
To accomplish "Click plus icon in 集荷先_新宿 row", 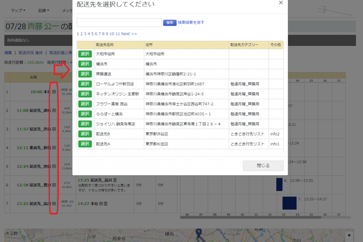I will coord(54,148).
